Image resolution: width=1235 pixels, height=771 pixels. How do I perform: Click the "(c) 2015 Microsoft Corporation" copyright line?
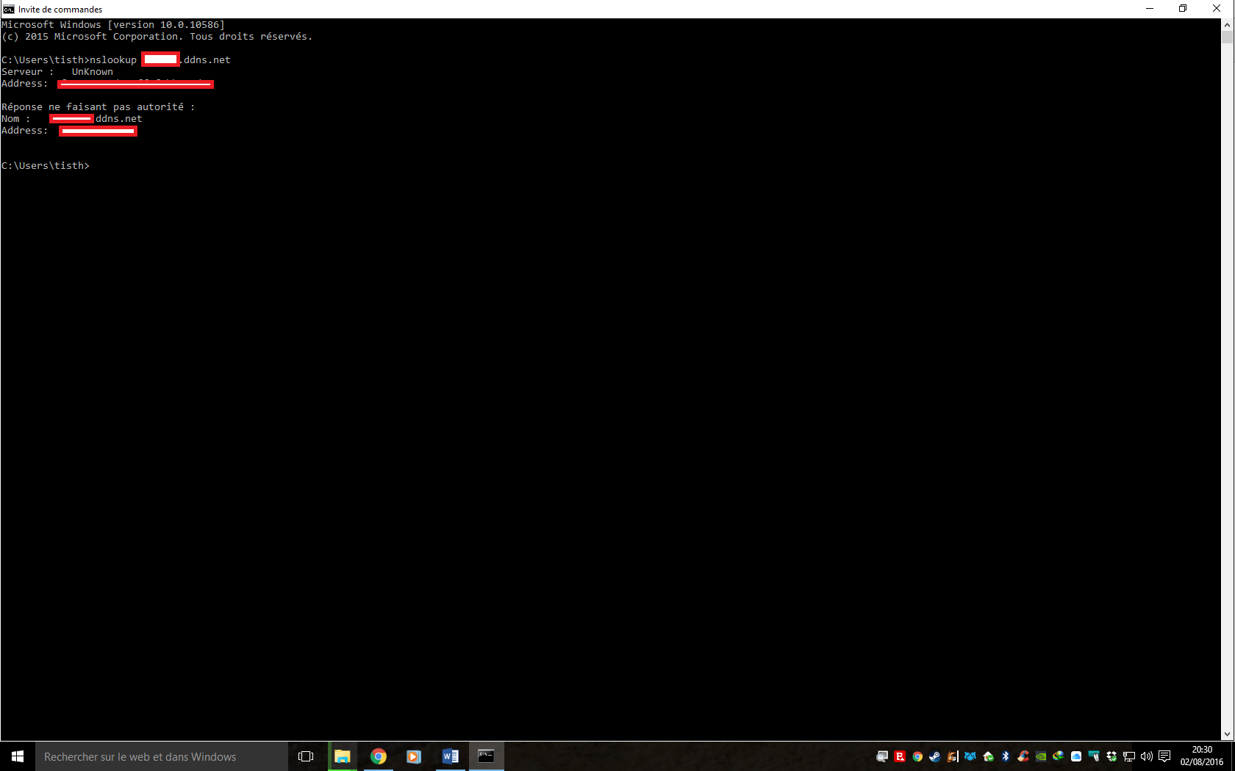[157, 37]
